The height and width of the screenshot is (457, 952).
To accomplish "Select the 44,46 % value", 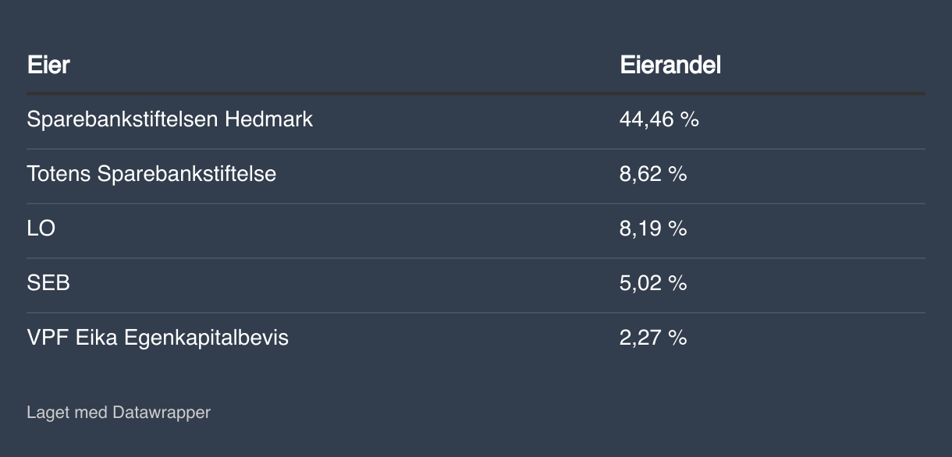I will click(x=659, y=119).
